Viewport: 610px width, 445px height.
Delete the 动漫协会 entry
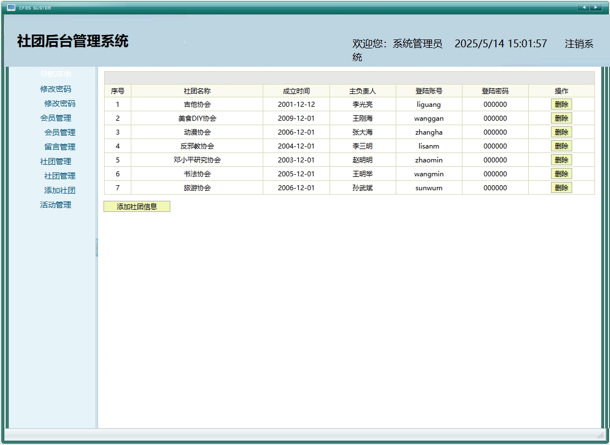[x=561, y=132]
